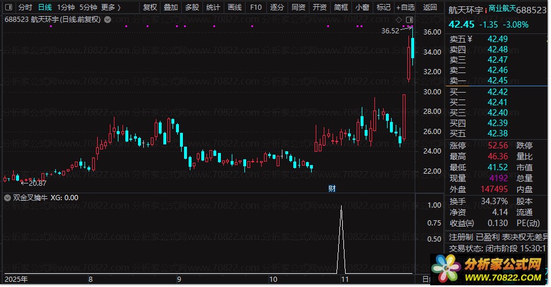
Task: Open F10 company information
Action: tap(256, 7)
